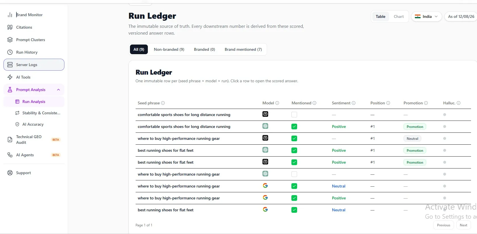The image size is (477, 234).
Task: Click the AI Tools lightning bolt icon
Action: point(10,77)
